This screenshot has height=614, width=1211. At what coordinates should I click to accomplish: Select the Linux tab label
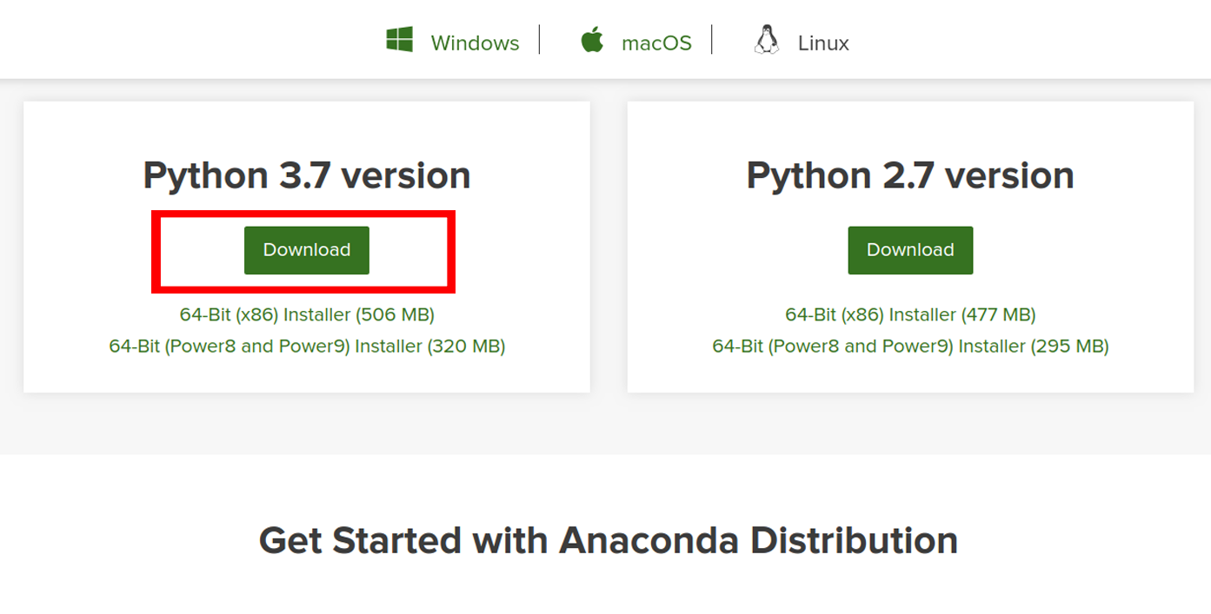823,43
